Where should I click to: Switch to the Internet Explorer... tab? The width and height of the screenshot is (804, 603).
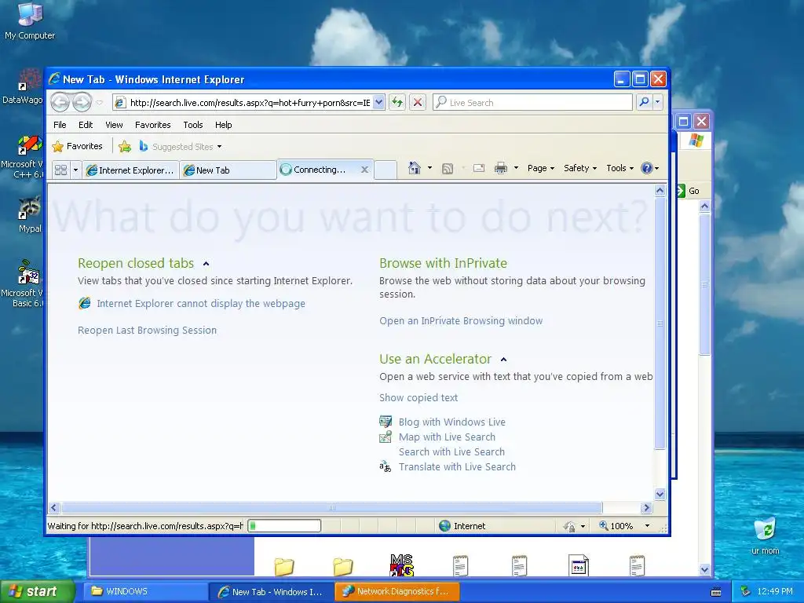pos(131,170)
